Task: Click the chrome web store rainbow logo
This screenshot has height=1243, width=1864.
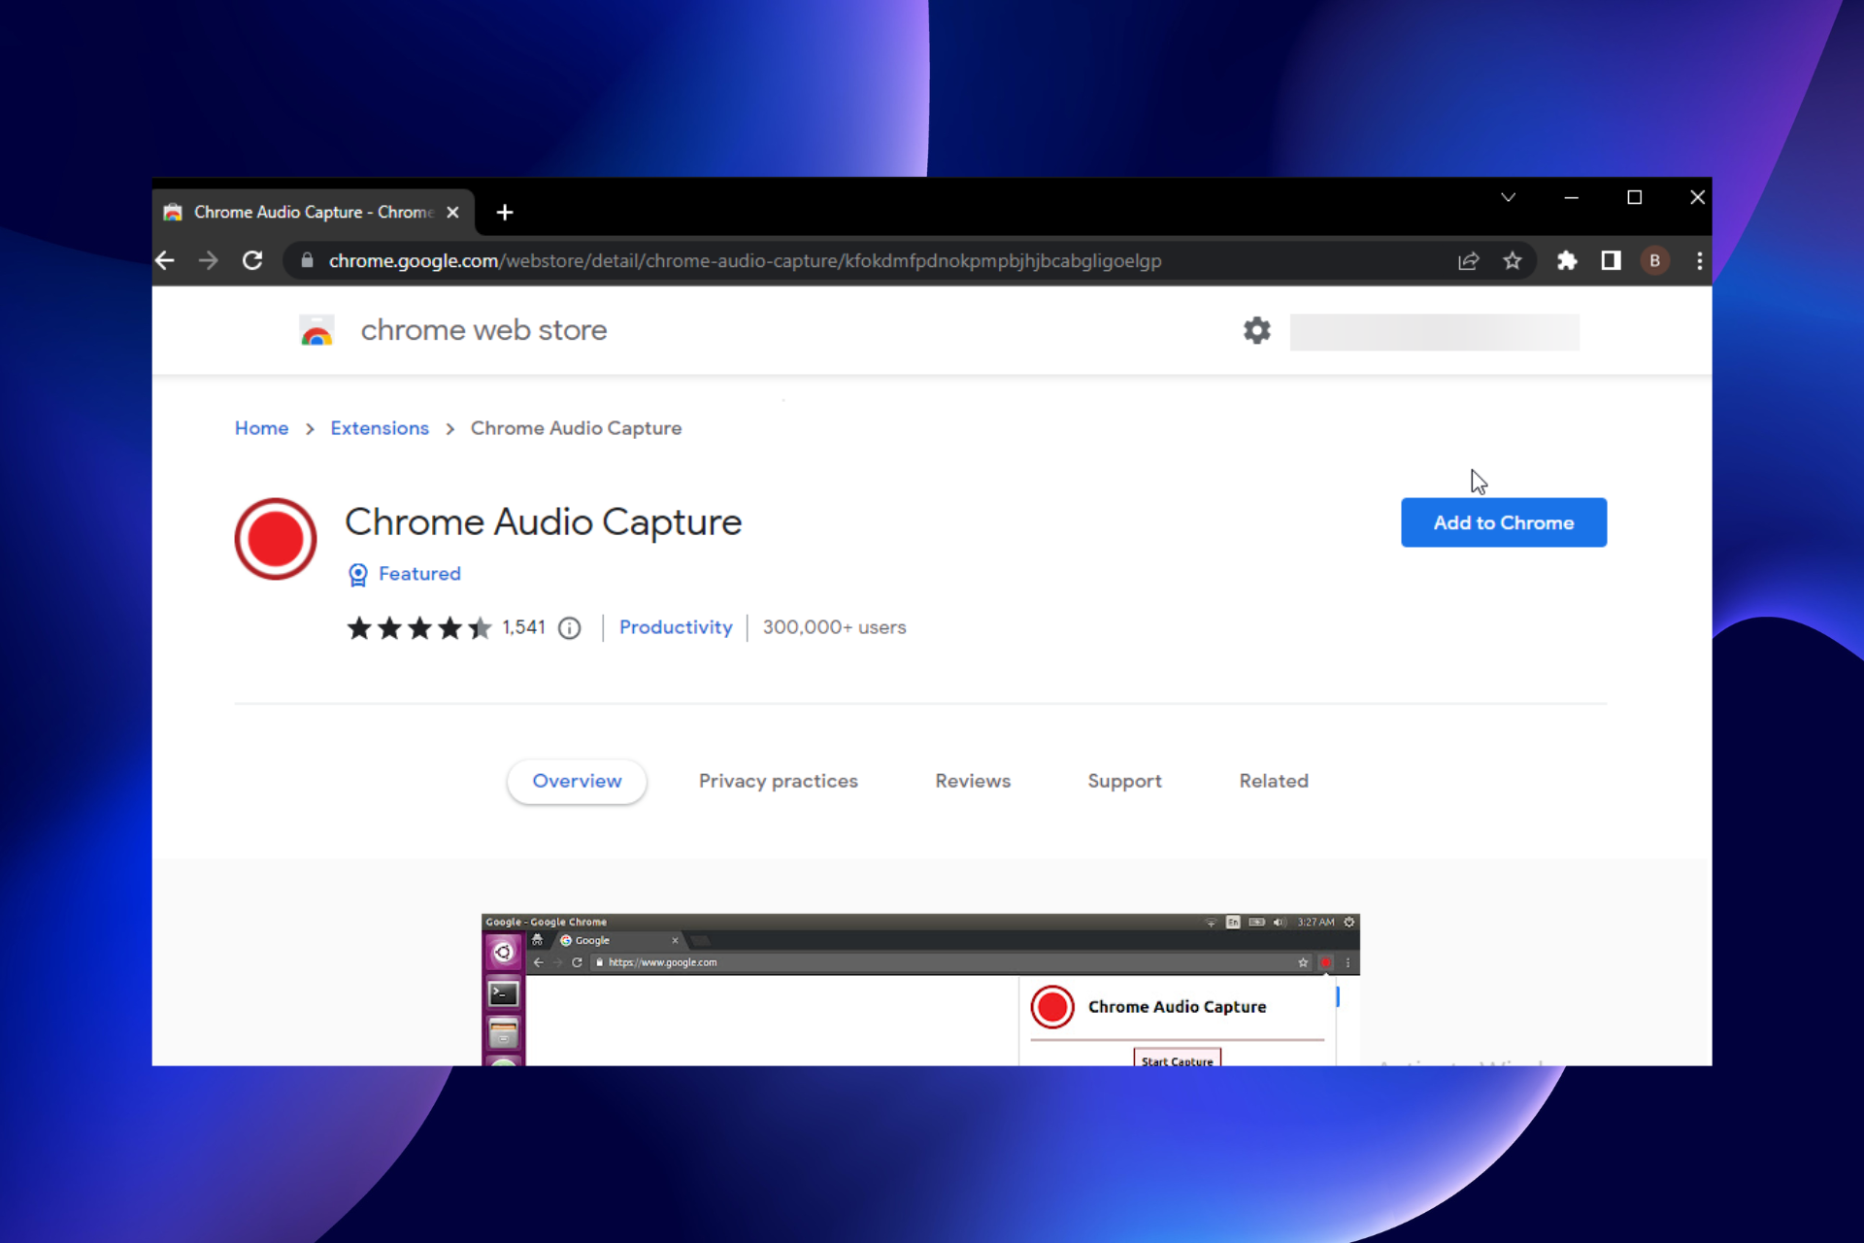Action: pos(316,330)
